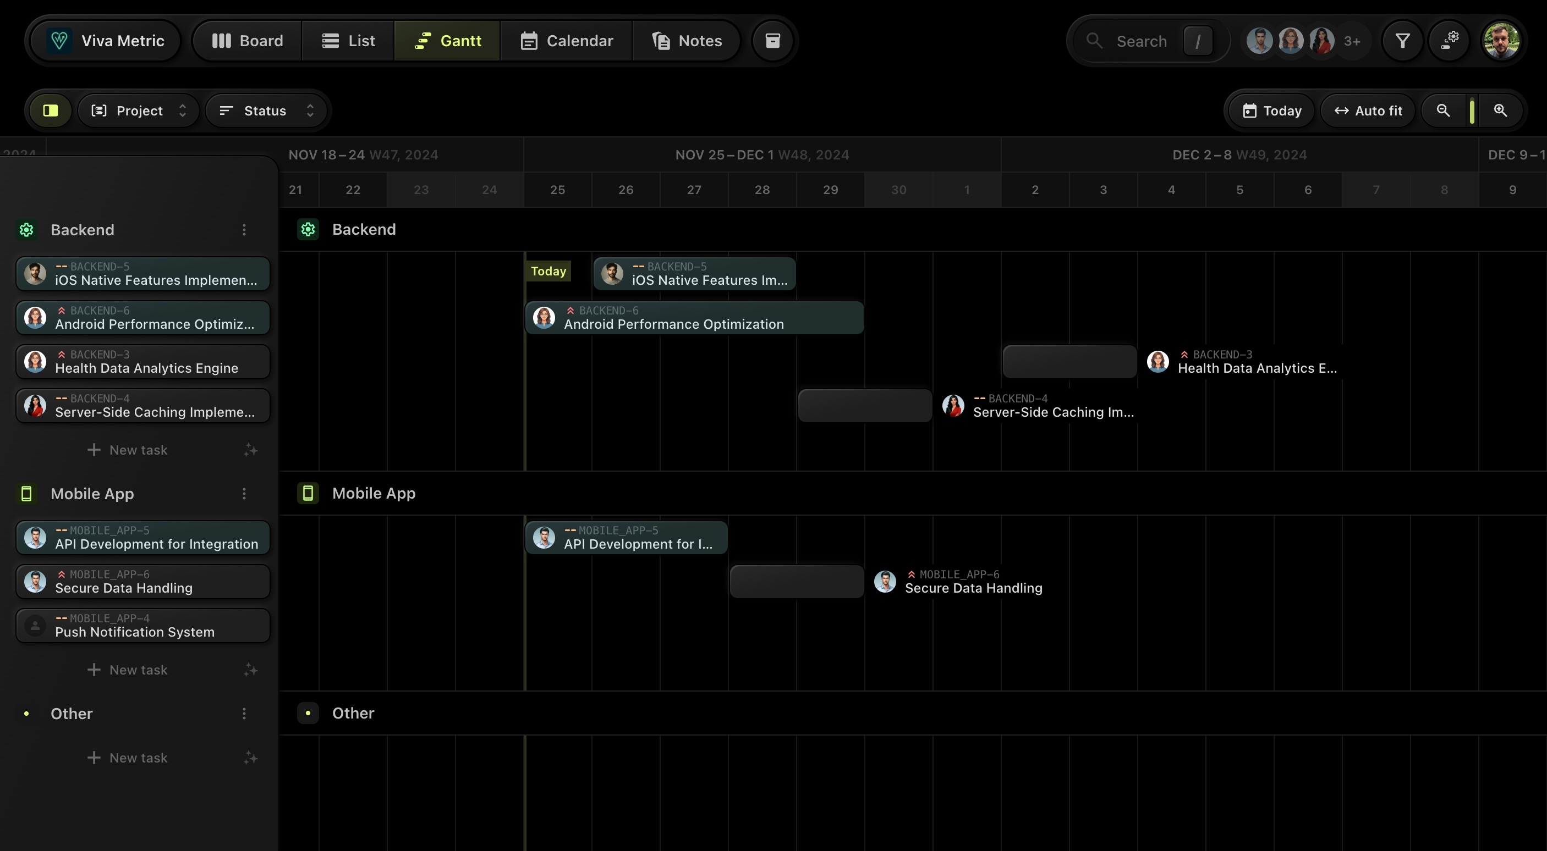Screen dimensions: 1547x851
Task: Open the Project grouping dropdown
Action: [139, 110]
